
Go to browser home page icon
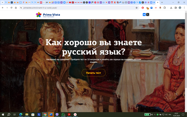point(16,8)
